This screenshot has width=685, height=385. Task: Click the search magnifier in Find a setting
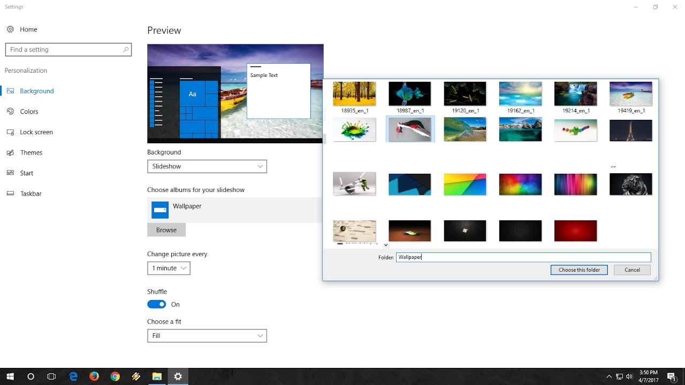point(126,50)
